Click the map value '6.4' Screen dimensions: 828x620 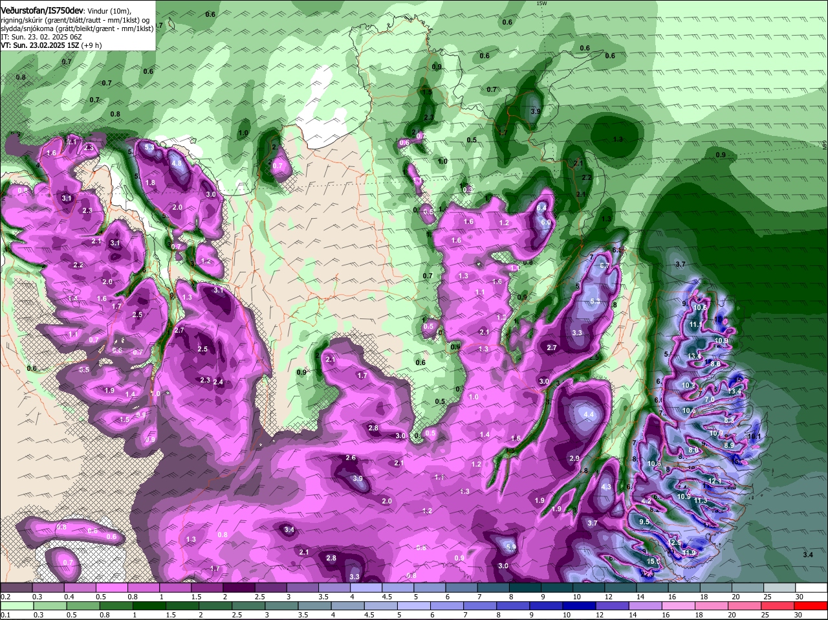coord(542,207)
